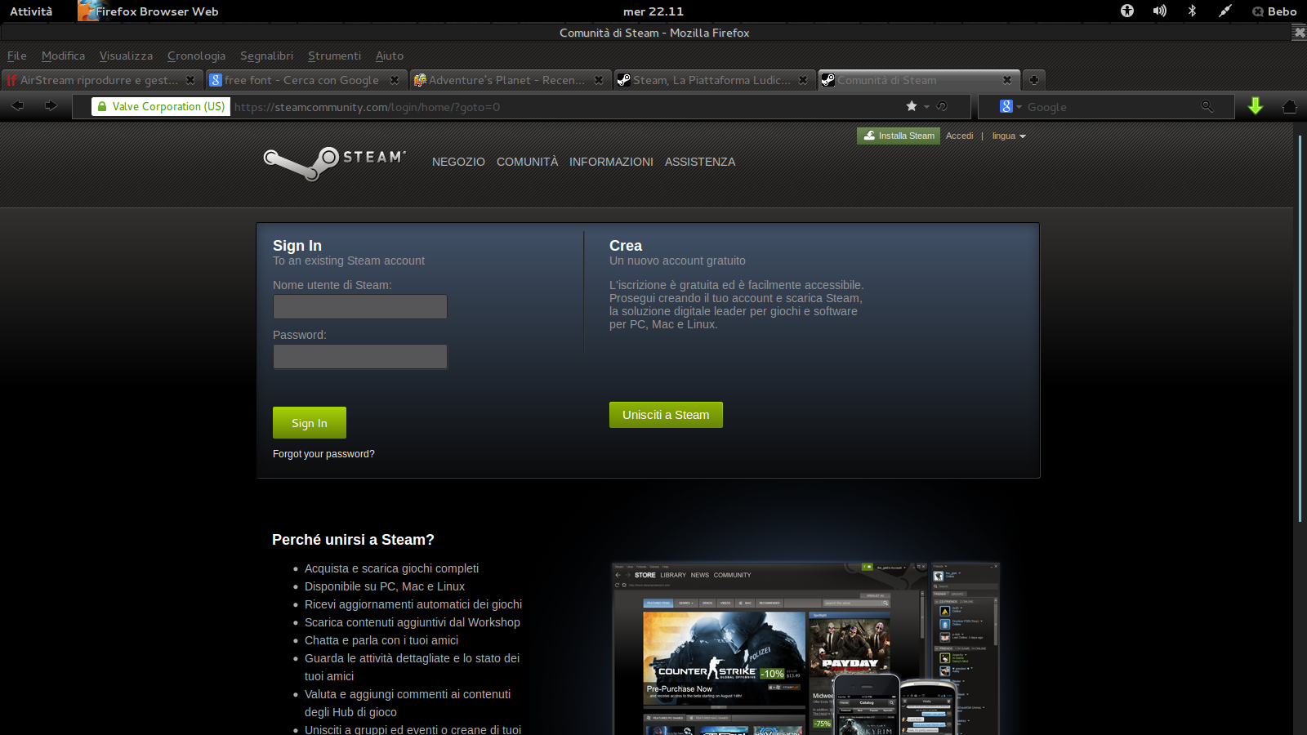Screen dimensions: 1307x735
Task: Open the Visualizza menu
Action: point(126,56)
